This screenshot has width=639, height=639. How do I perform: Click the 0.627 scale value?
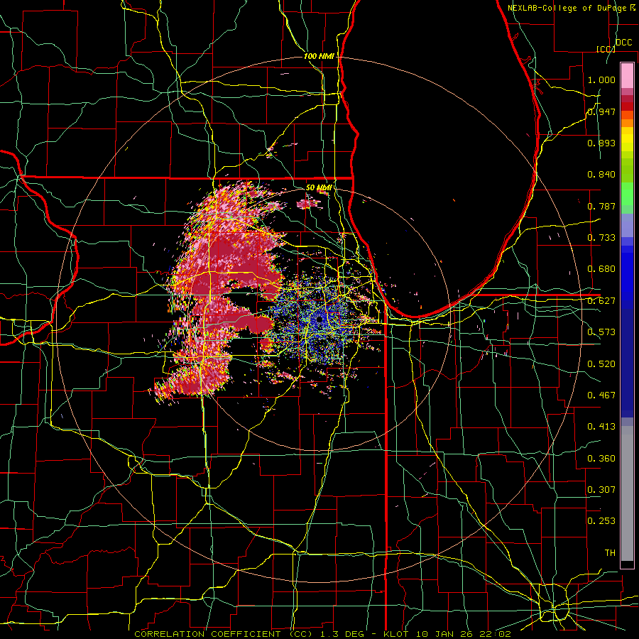[x=601, y=301]
